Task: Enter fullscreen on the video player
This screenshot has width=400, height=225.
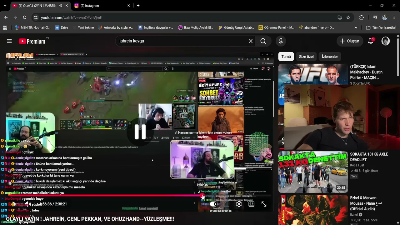Action: pos(264,204)
